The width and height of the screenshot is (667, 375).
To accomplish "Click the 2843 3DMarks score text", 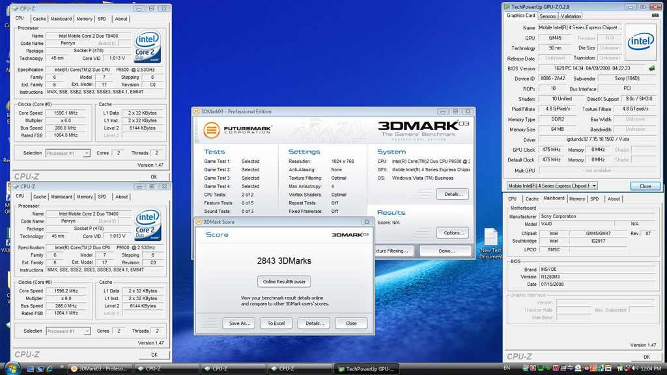I will tap(284, 261).
